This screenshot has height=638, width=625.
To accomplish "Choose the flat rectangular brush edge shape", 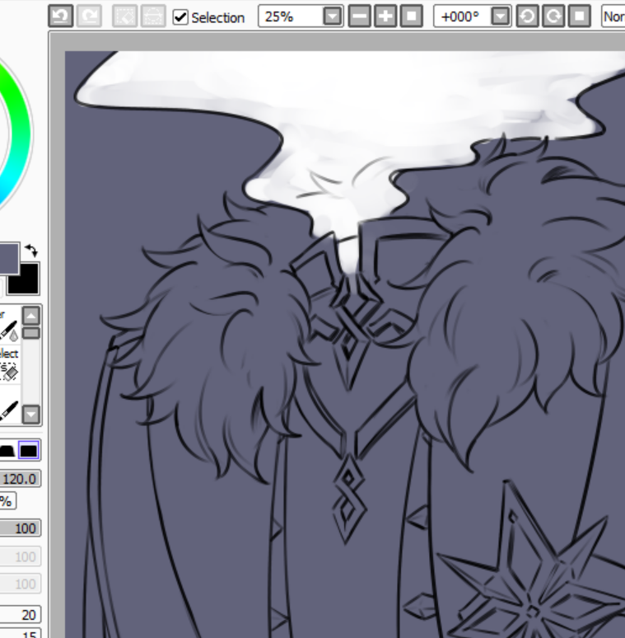I will click(29, 450).
